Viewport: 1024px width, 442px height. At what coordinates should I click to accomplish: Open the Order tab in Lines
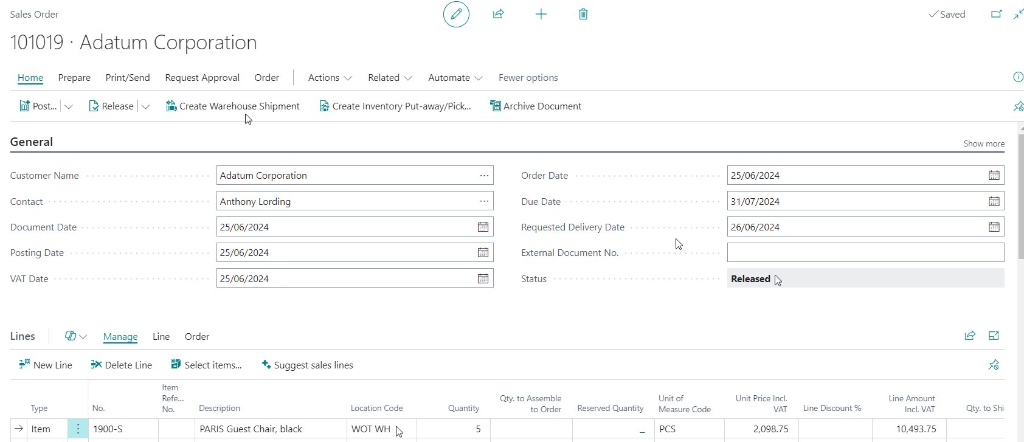tap(197, 336)
